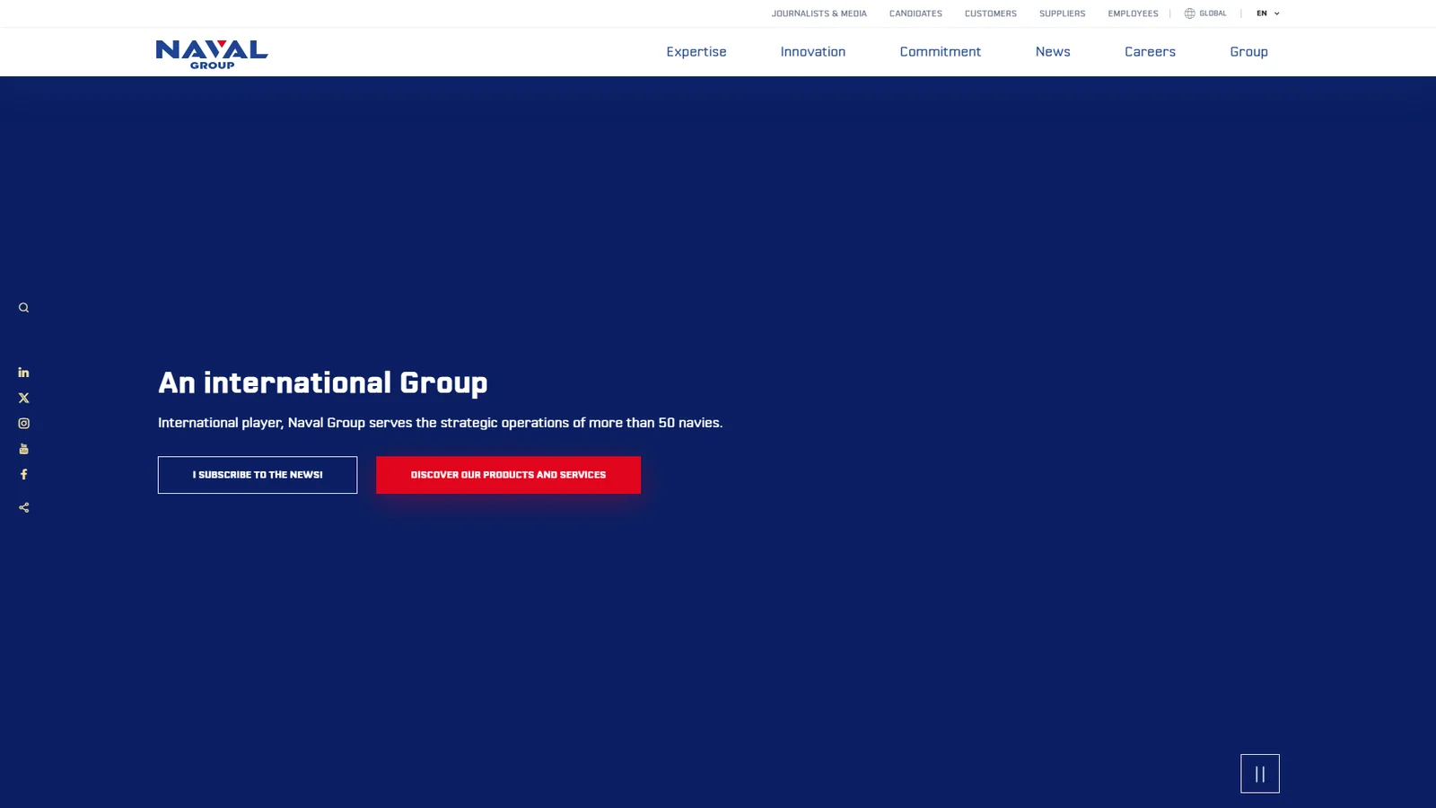This screenshot has height=808, width=1436.
Task: Open the Expertise menu
Action: pyautogui.click(x=696, y=52)
